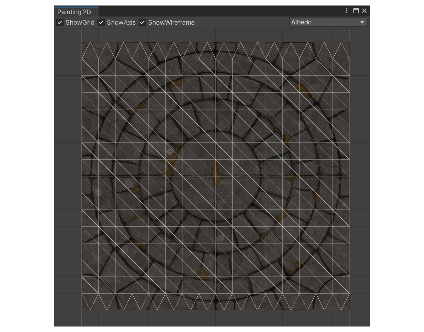This screenshot has height=332, width=424.
Task: Click the ShowAxis label text
Action: [x=122, y=23]
